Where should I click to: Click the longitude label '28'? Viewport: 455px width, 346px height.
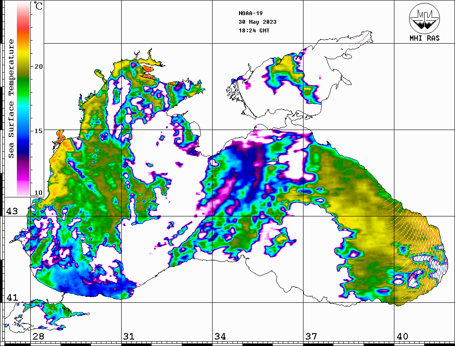coord(38,336)
